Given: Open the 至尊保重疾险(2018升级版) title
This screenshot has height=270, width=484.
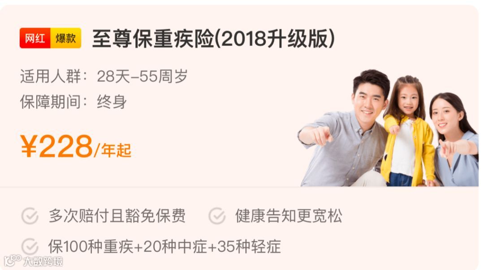Looking at the screenshot, I should [x=214, y=39].
